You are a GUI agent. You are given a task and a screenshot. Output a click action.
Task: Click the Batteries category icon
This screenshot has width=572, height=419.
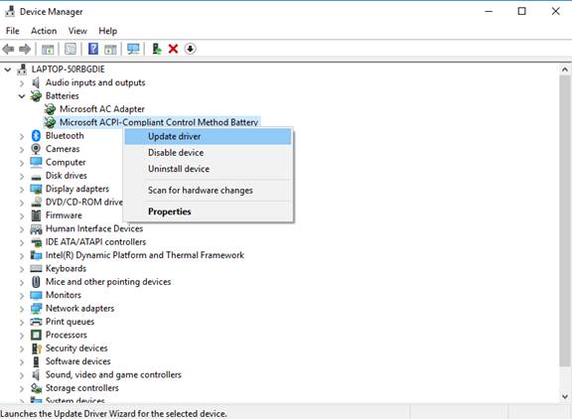point(36,96)
